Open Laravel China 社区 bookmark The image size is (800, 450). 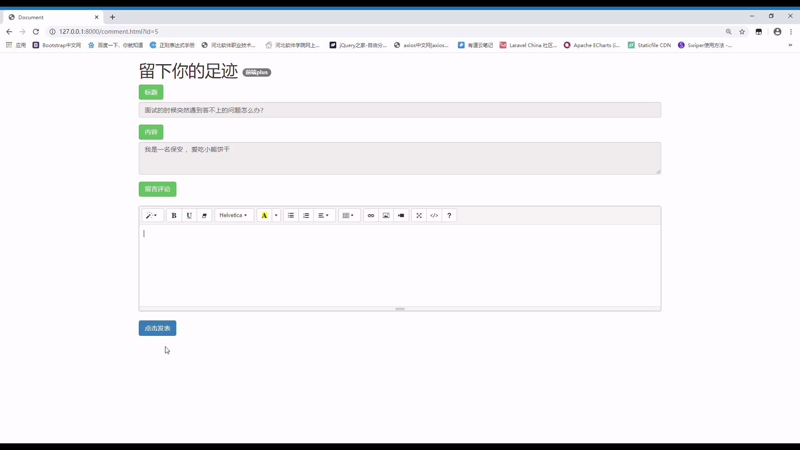click(x=528, y=45)
